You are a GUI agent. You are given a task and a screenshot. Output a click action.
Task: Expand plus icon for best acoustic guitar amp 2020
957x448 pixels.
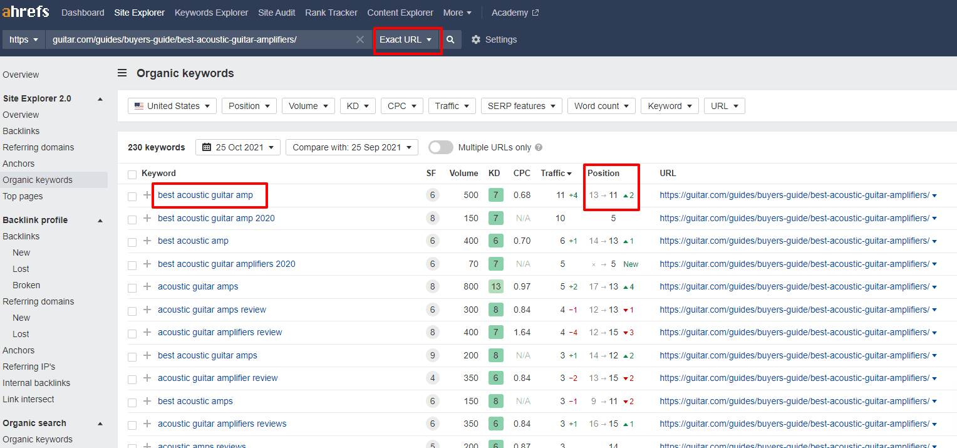pyautogui.click(x=147, y=218)
